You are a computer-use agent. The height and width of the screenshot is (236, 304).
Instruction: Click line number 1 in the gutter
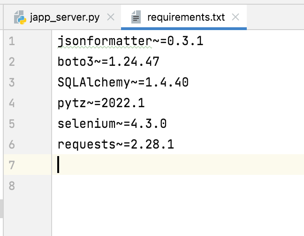(12, 41)
